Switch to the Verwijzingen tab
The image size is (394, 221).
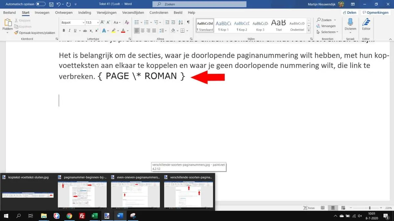point(107,13)
